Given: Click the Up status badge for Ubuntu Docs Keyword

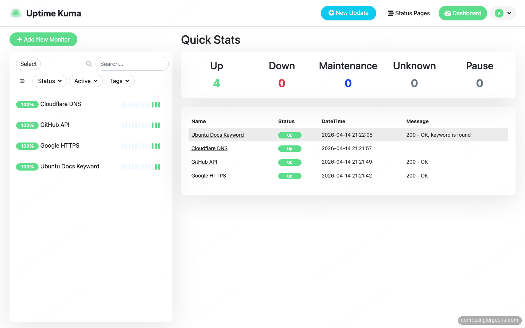Looking at the screenshot, I should pyautogui.click(x=290, y=135).
